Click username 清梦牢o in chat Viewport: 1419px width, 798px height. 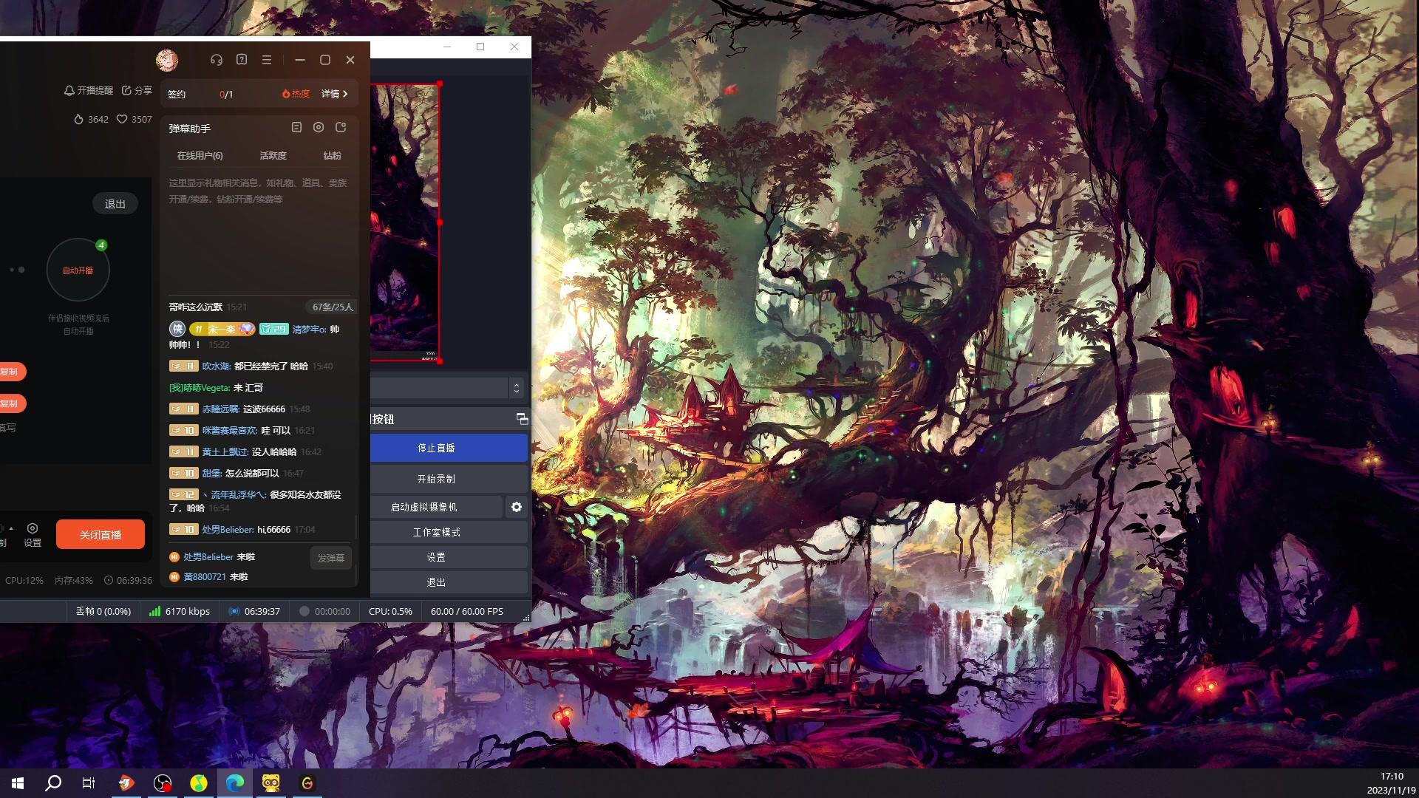coord(310,329)
